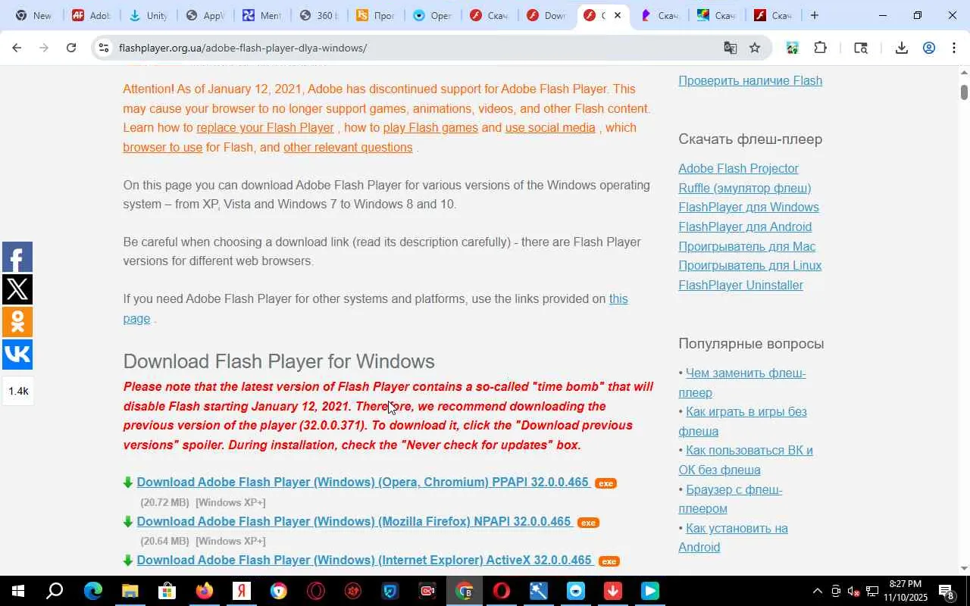Bookmark this page with the star icon
The image size is (970, 606).
click(755, 48)
